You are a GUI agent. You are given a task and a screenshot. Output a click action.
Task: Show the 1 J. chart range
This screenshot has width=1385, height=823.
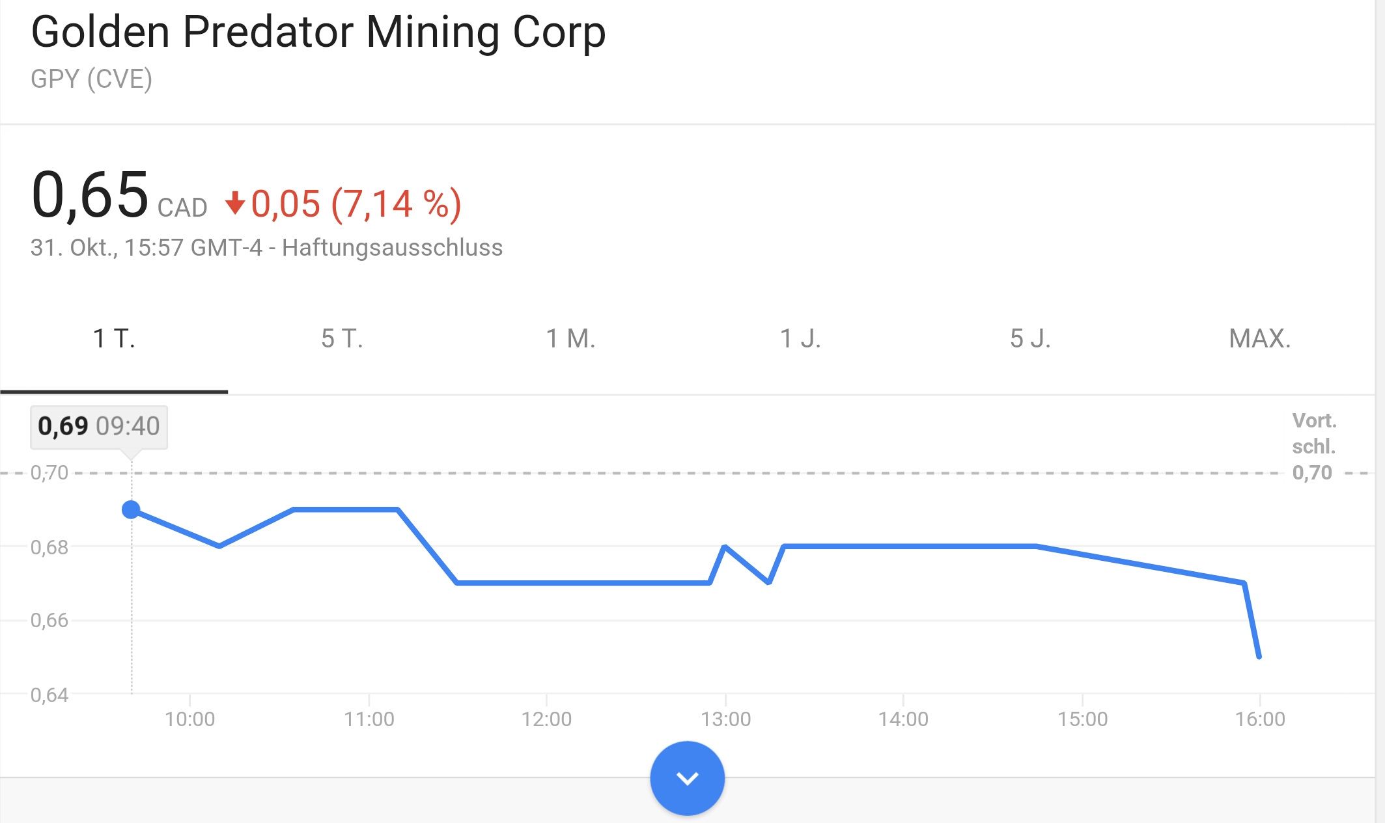(x=800, y=339)
